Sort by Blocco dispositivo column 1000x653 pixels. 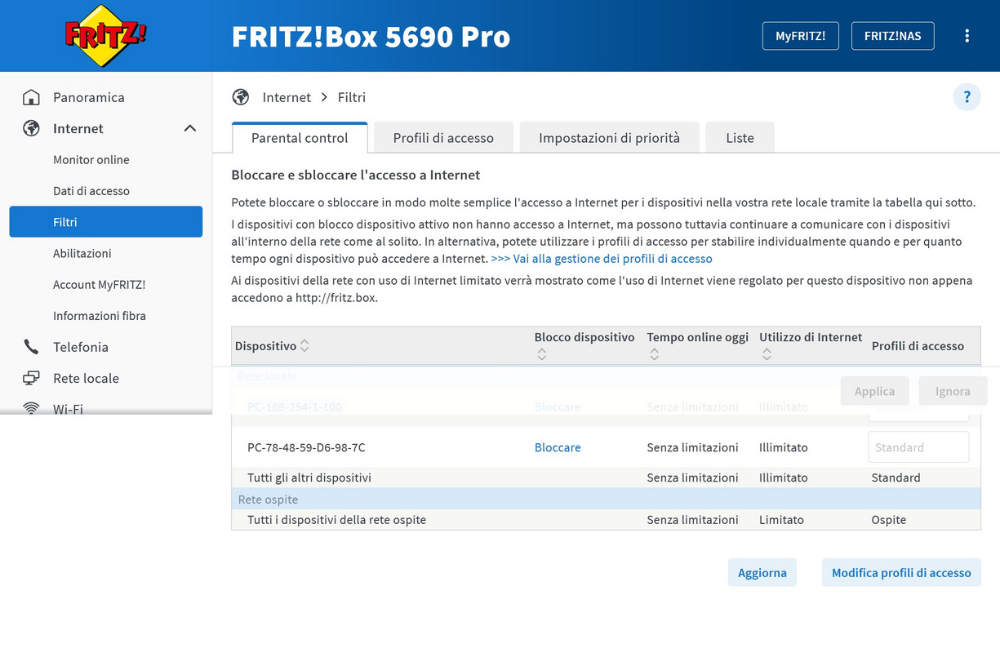tap(541, 354)
